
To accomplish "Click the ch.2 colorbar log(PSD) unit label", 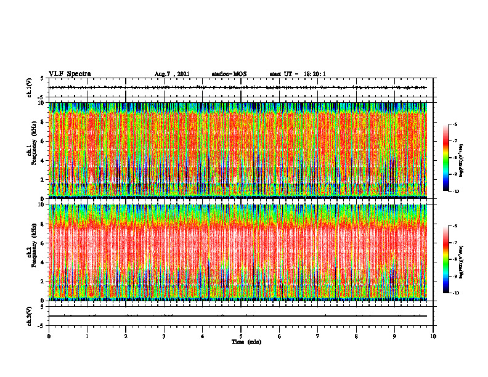I will pos(462,262).
